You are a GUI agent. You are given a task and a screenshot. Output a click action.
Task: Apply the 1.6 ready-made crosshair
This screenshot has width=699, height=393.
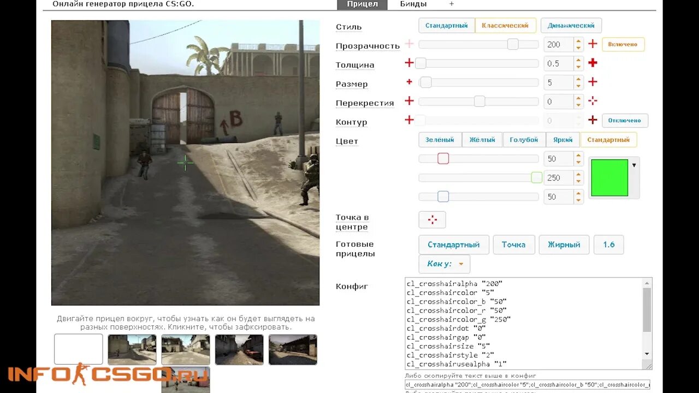609,245
